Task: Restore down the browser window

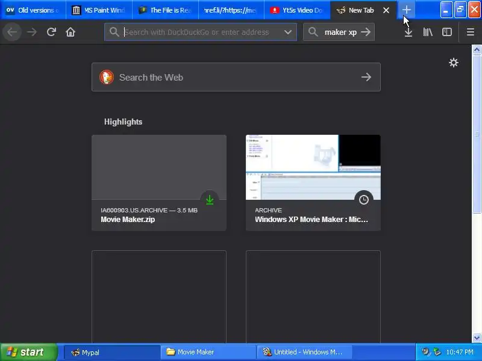Action: pos(460,10)
